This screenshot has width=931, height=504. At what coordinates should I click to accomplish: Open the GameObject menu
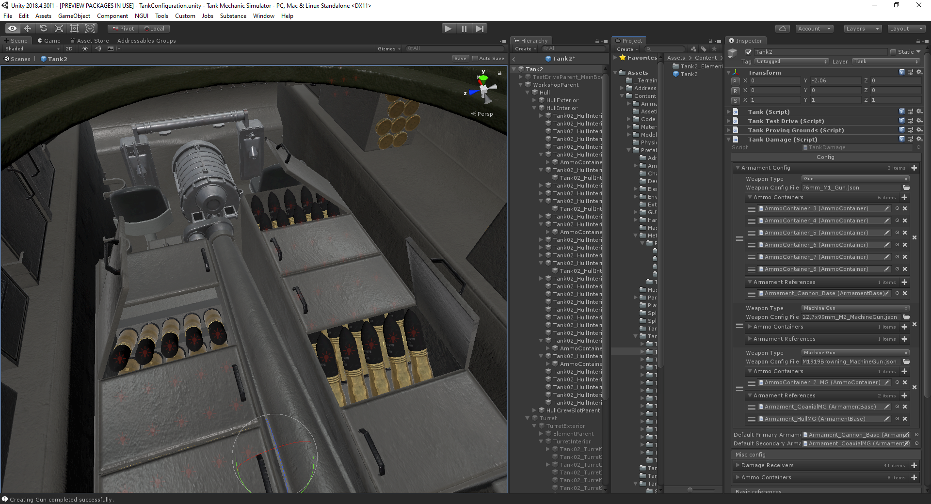(x=74, y=16)
